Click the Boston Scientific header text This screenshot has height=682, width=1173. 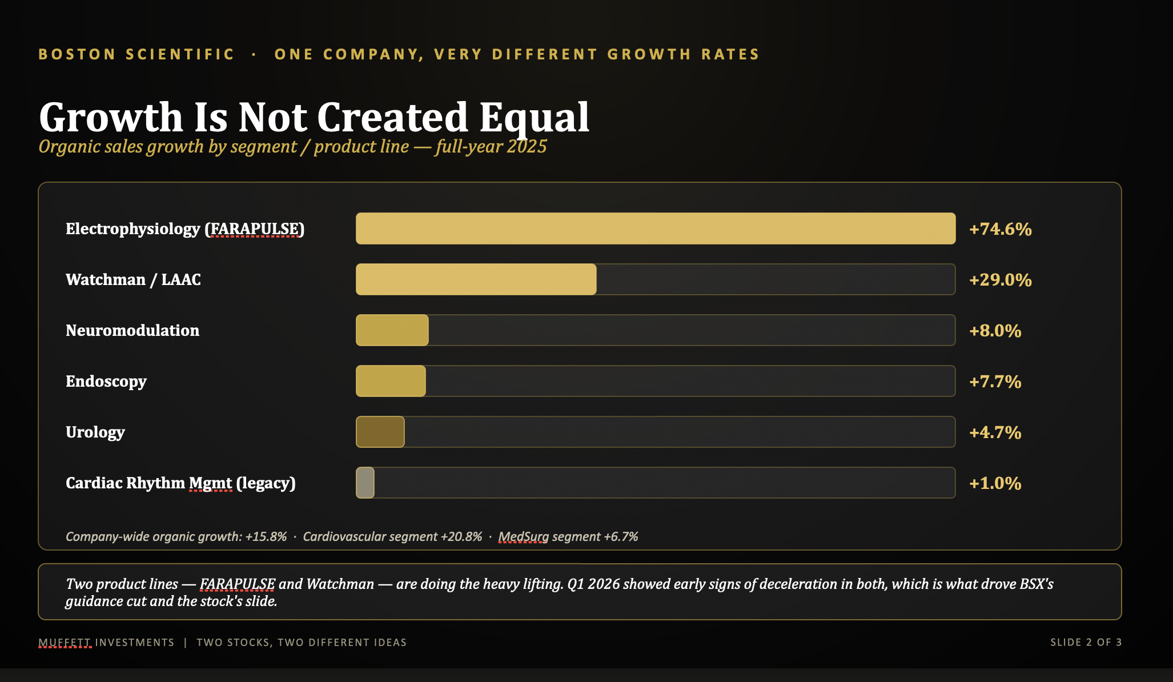pyautogui.click(x=136, y=54)
